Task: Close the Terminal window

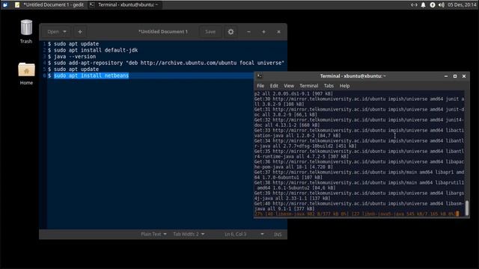Action: 464,76
